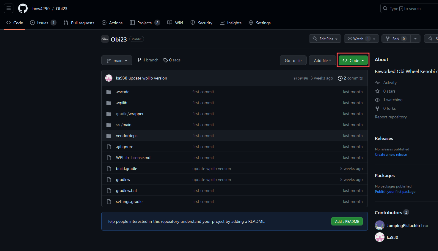Open the hamburger navigation menu
This screenshot has height=251, width=438.
(9, 8)
